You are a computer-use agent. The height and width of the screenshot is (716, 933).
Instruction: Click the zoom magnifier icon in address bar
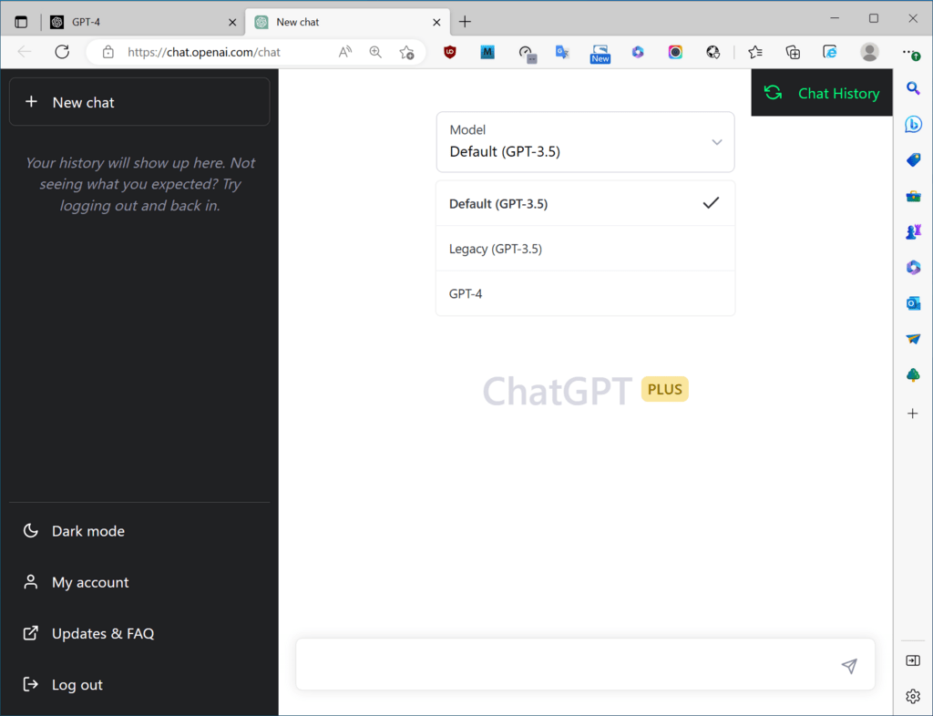(375, 52)
